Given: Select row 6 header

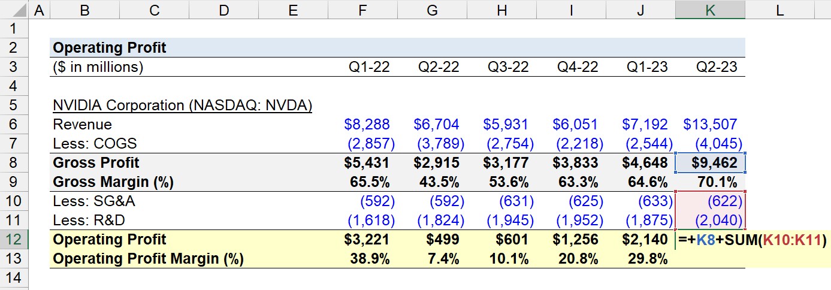Looking at the screenshot, I should 14,125.
